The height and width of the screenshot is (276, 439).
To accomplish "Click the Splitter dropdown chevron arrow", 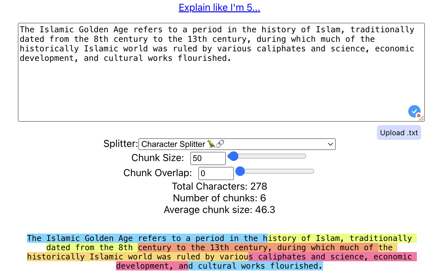I will [330, 144].
